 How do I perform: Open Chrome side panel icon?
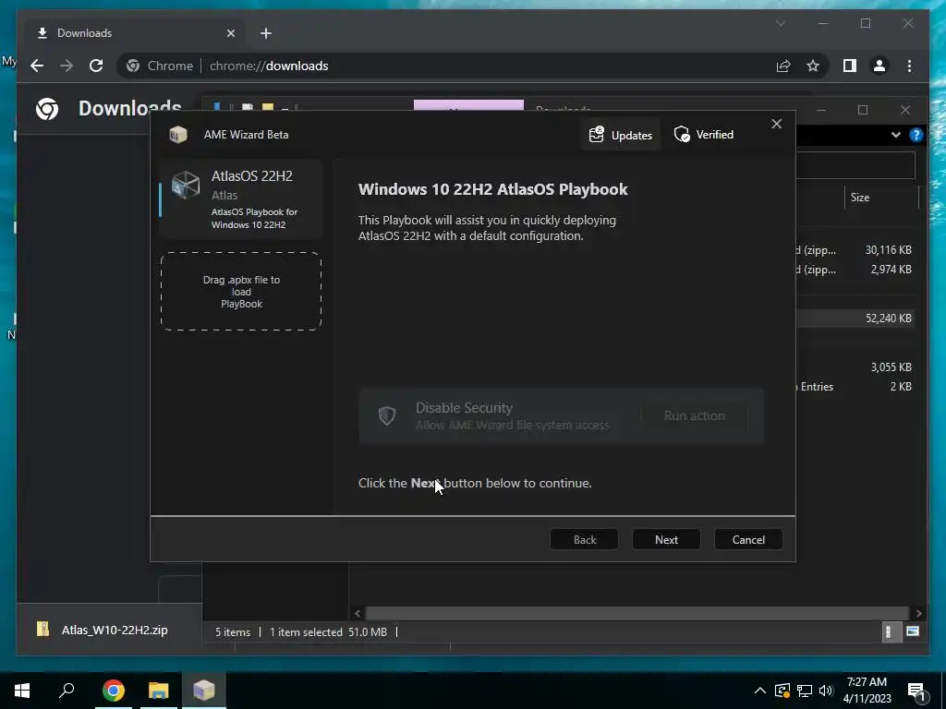(850, 66)
